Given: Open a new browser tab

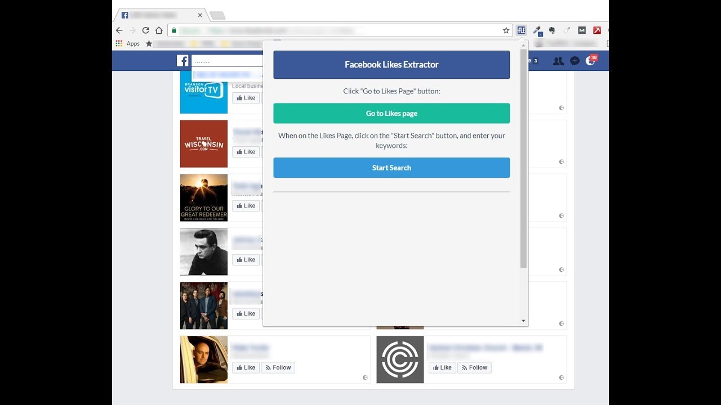Looking at the screenshot, I should click(217, 15).
